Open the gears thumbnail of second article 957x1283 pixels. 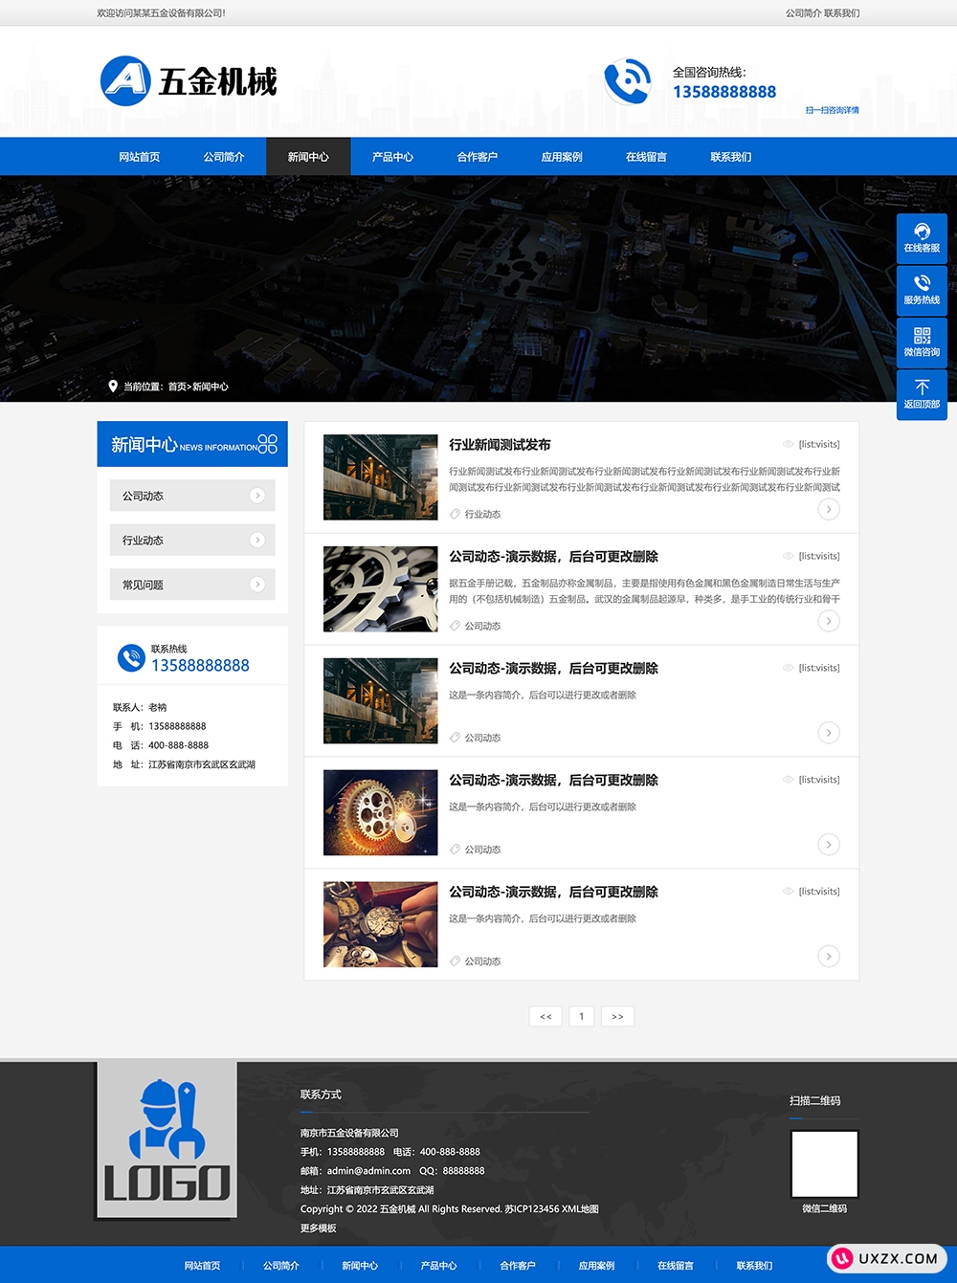coord(380,589)
